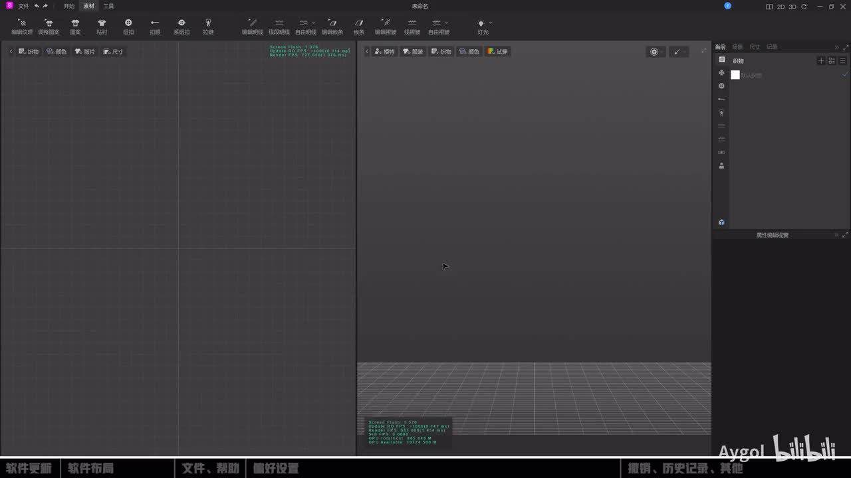Open the 自由褶皱 dropdown arrow
851x478 pixels.
(446, 23)
